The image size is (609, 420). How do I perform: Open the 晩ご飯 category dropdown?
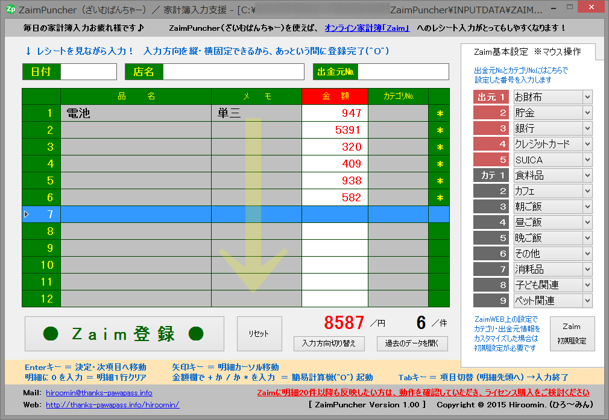(587, 238)
